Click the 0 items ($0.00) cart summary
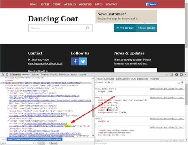 [146, 28]
